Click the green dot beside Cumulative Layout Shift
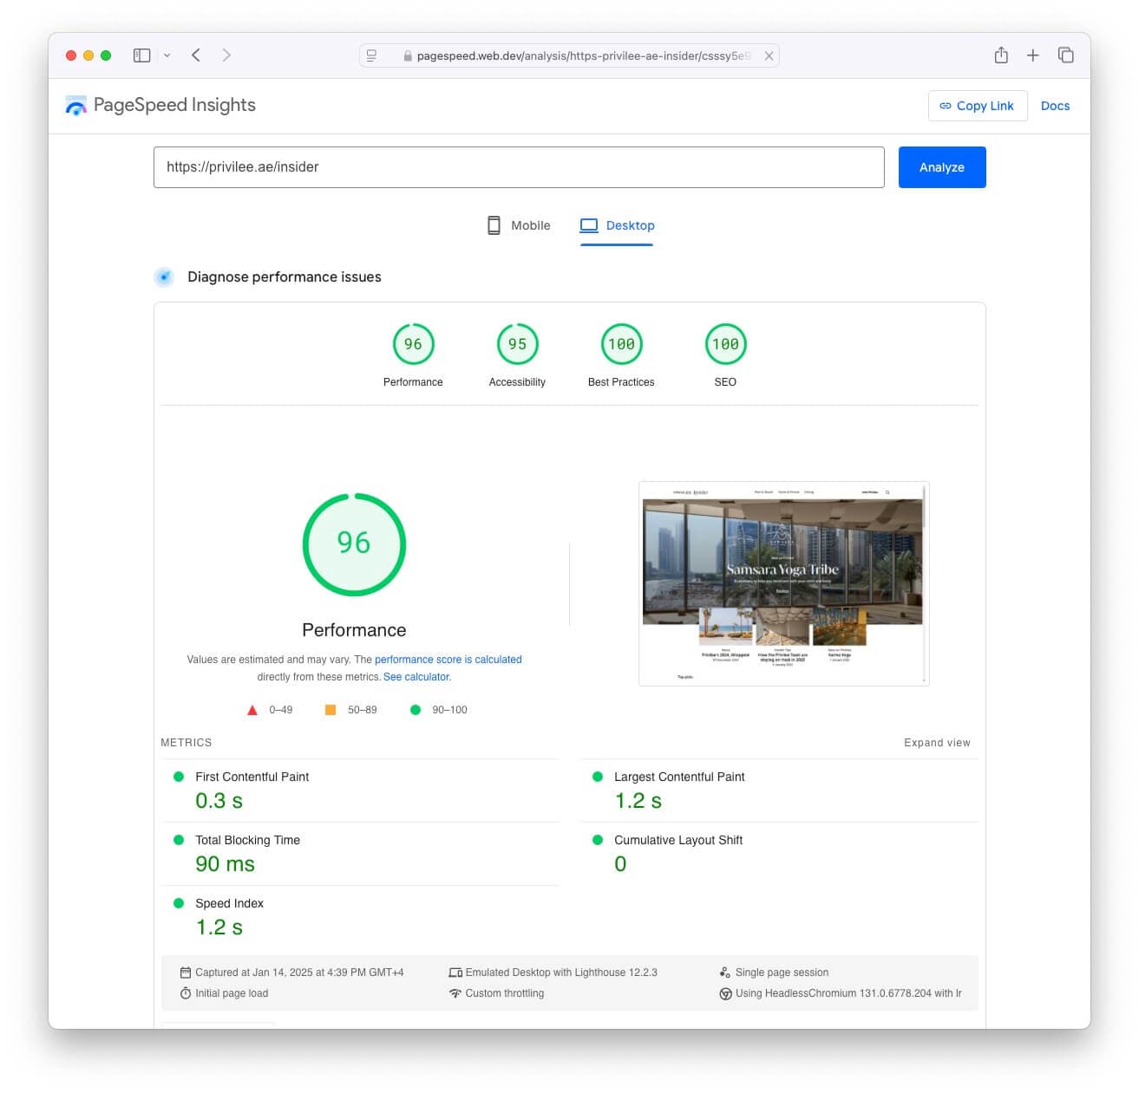1139x1093 pixels. [598, 840]
